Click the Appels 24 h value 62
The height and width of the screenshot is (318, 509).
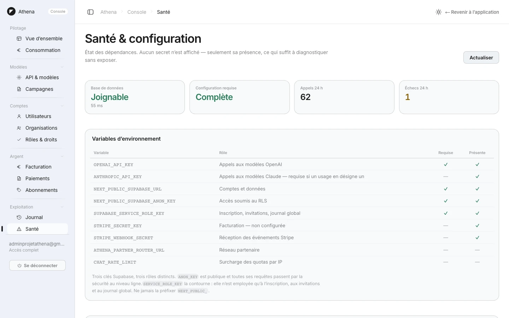[305, 97]
